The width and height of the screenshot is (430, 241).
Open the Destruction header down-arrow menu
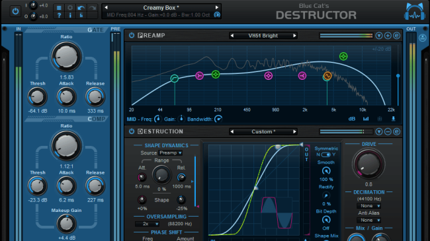(x=379, y=132)
